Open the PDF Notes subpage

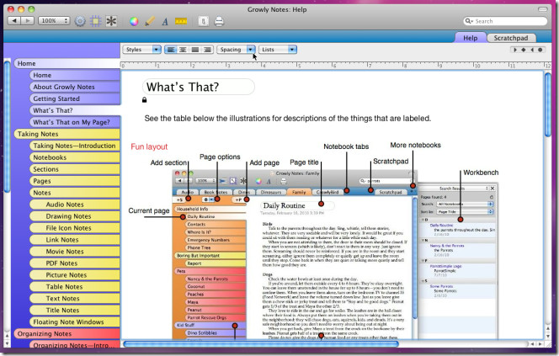[x=75, y=263]
